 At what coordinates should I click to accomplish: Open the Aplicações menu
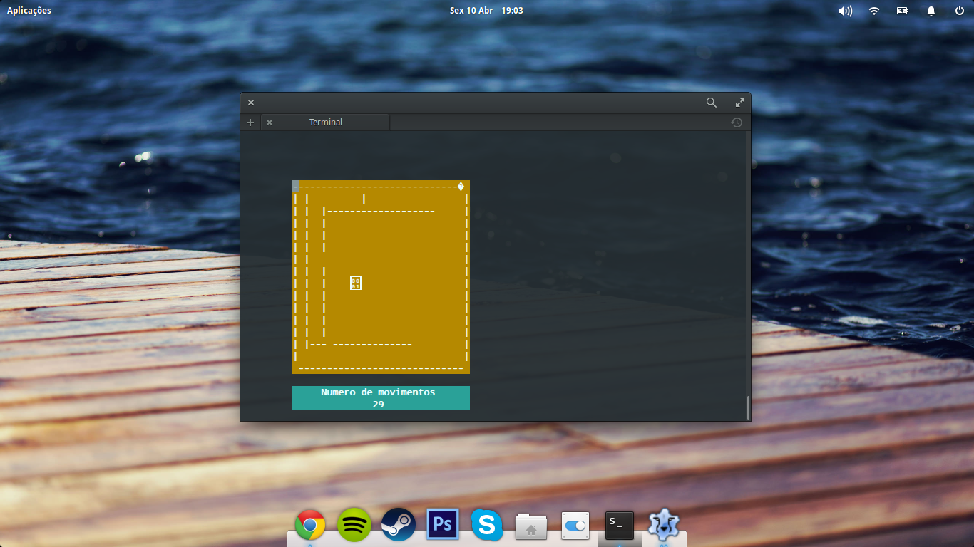29,11
